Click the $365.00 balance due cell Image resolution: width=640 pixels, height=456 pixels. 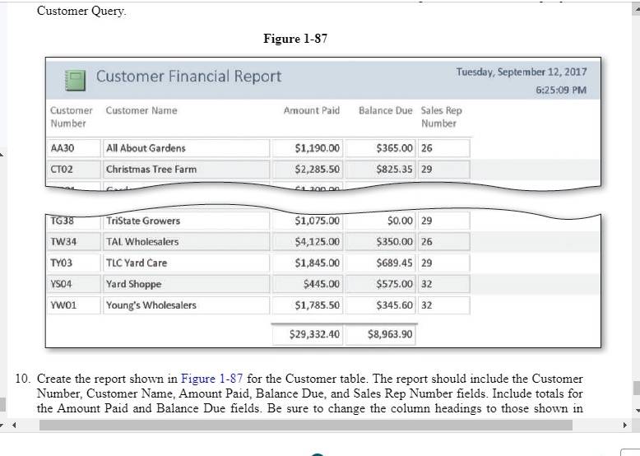pos(380,148)
